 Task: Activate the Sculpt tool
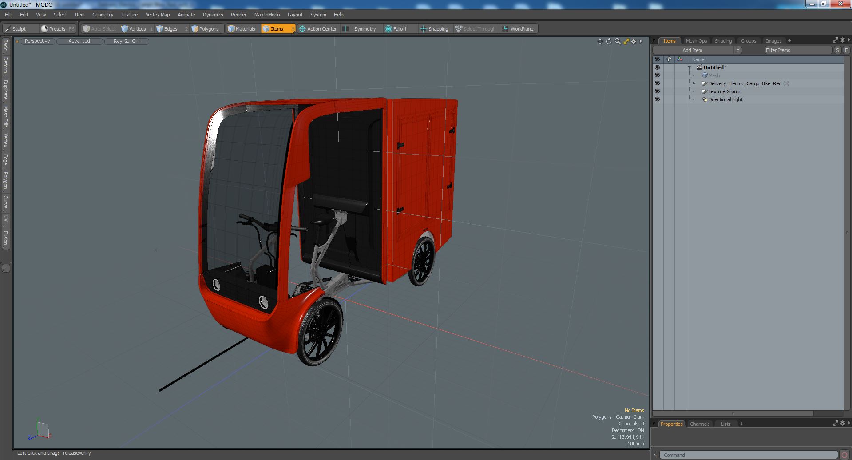[15, 29]
